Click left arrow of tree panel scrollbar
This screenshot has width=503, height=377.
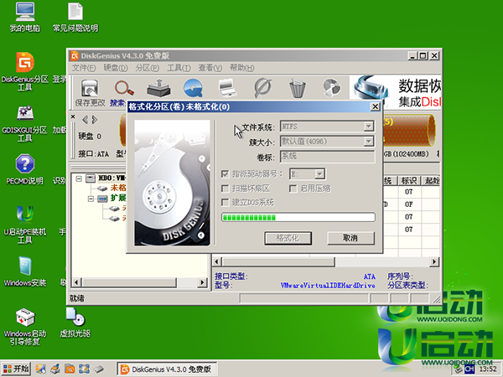(x=76, y=282)
